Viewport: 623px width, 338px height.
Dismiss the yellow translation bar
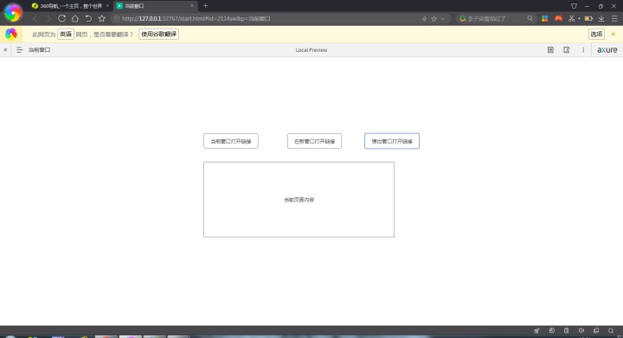[613, 34]
